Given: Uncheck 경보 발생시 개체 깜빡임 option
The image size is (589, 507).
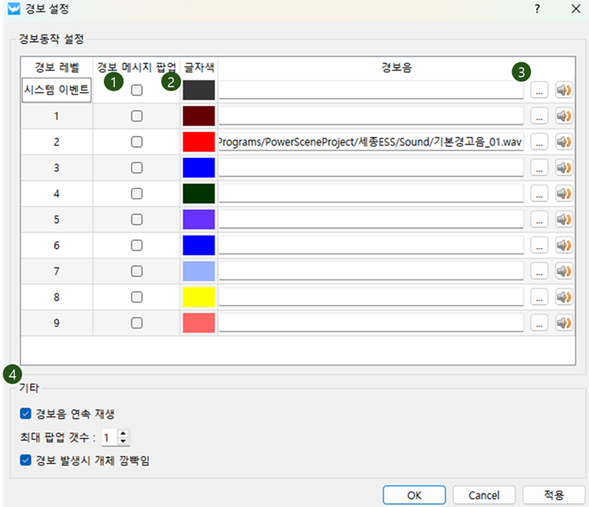Looking at the screenshot, I should [25, 460].
